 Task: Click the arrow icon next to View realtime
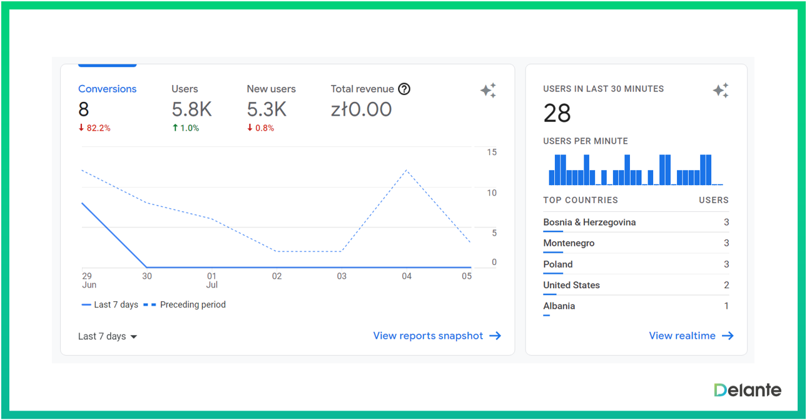(x=728, y=336)
